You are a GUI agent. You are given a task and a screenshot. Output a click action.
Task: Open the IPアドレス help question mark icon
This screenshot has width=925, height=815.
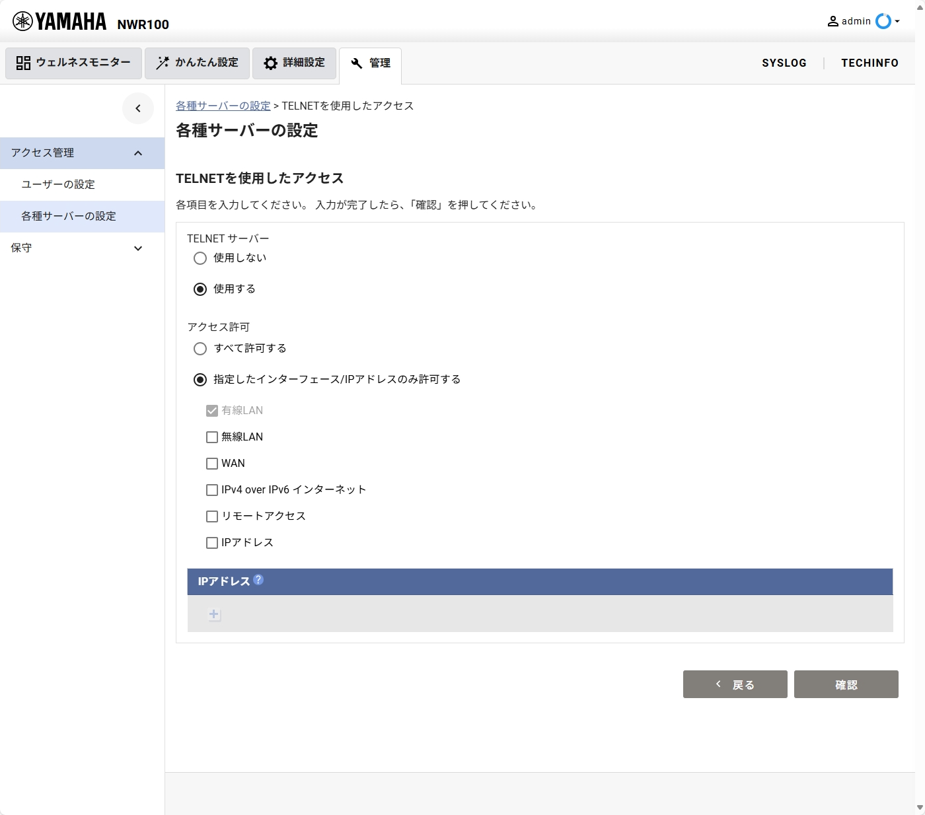(259, 581)
